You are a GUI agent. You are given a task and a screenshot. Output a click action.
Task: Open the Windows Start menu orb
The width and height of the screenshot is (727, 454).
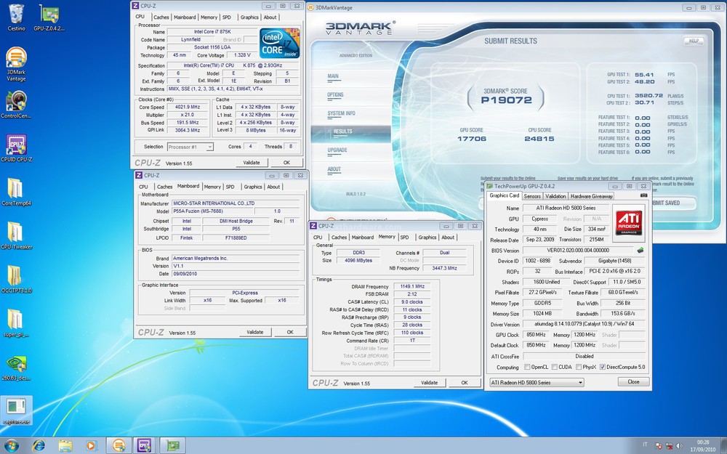[x=11, y=445]
